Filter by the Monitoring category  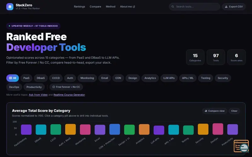point(87,78)
